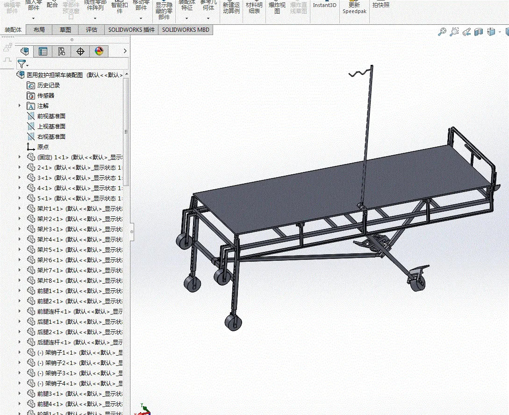This screenshot has width=509, height=415.
Task: Expand 架片4<1> node
Action: [20, 239]
